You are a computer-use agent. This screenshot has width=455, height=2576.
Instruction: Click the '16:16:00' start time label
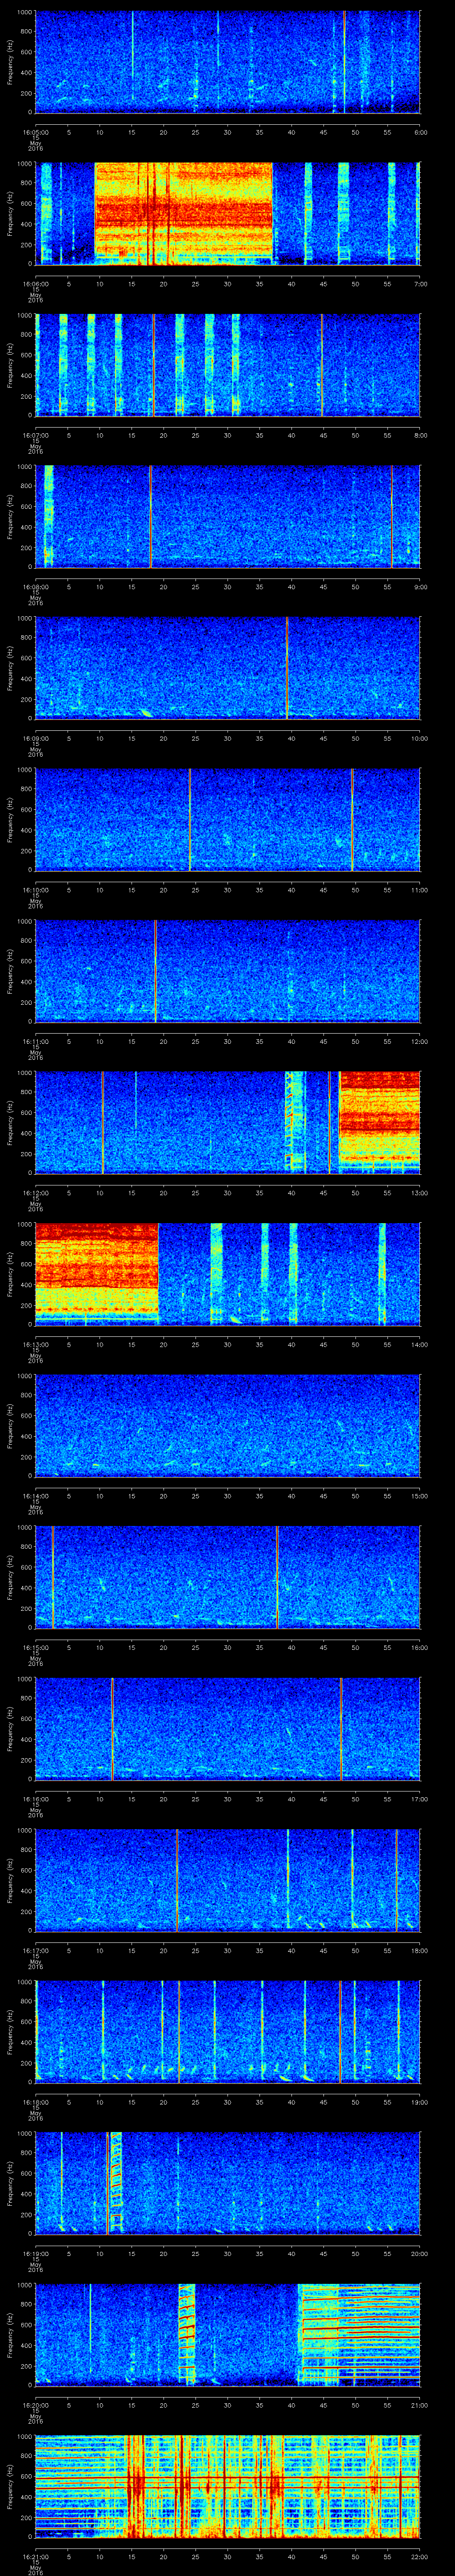(x=35, y=1798)
